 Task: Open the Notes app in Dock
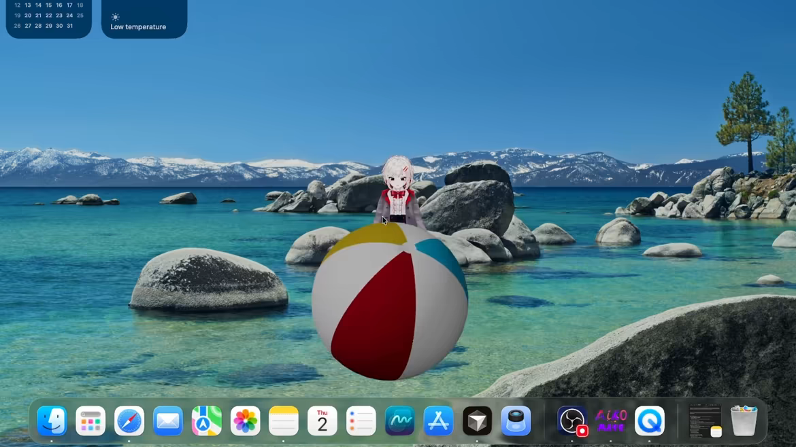point(284,421)
